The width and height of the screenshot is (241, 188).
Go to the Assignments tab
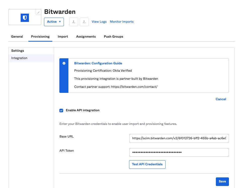[x=86, y=37]
